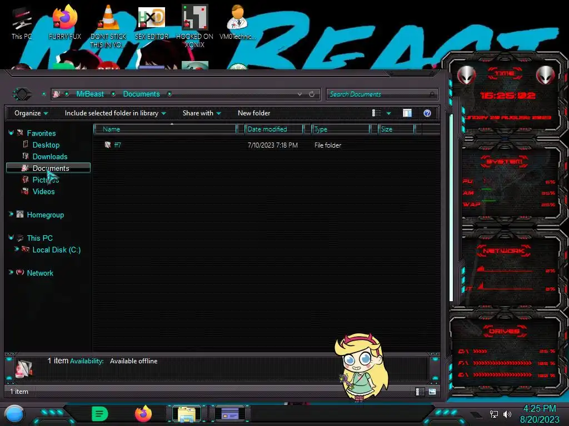Click the Pictures folder icon in Favorites
The width and height of the screenshot is (569, 426).
[x=25, y=179]
